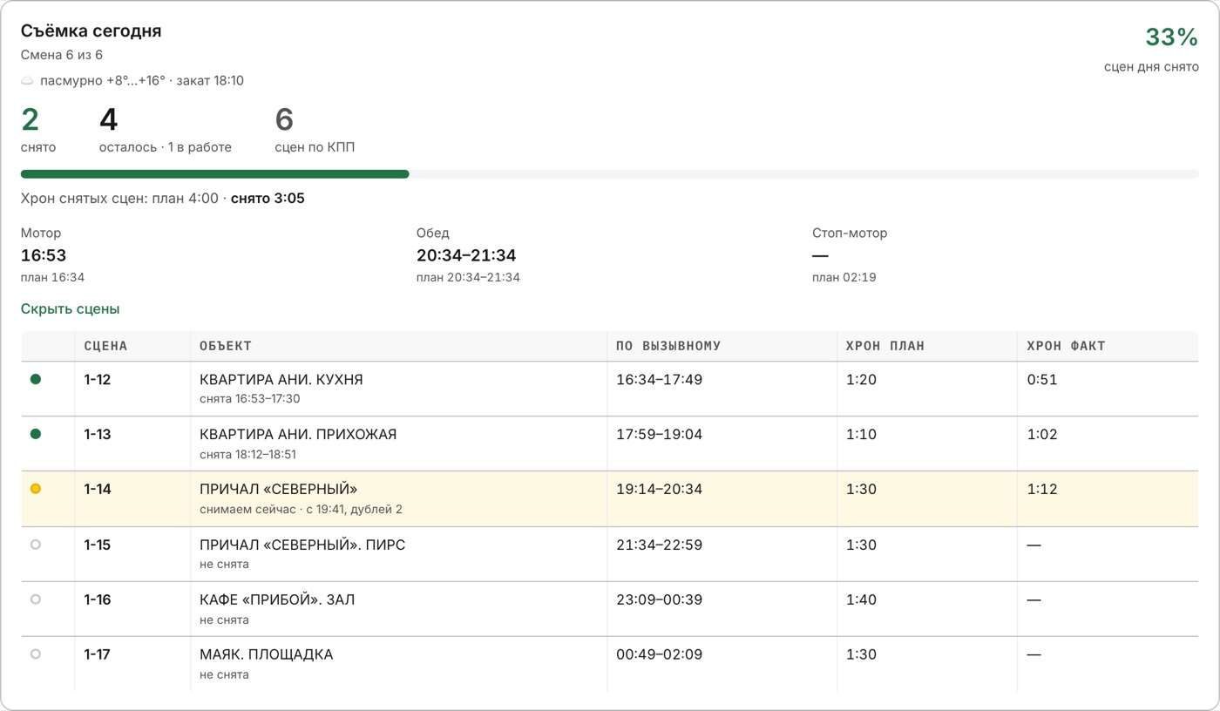The width and height of the screenshot is (1220, 711).
Task: Click the «ОБЪЕКТ» column header
Action: (226, 346)
